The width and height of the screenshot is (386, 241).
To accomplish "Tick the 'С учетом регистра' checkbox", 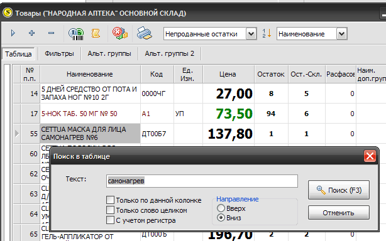I will tap(110, 220).
